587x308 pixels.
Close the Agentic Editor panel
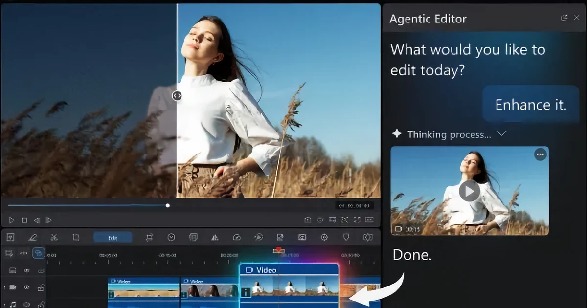coord(576,18)
